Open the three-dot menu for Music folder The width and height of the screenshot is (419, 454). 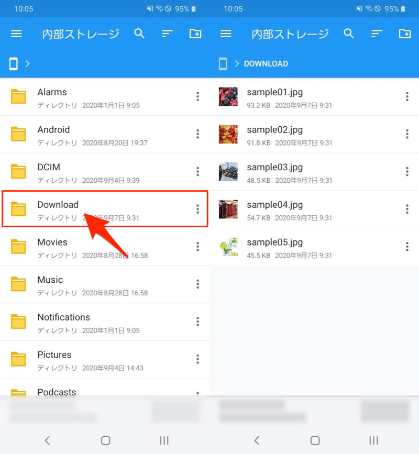coord(197,284)
